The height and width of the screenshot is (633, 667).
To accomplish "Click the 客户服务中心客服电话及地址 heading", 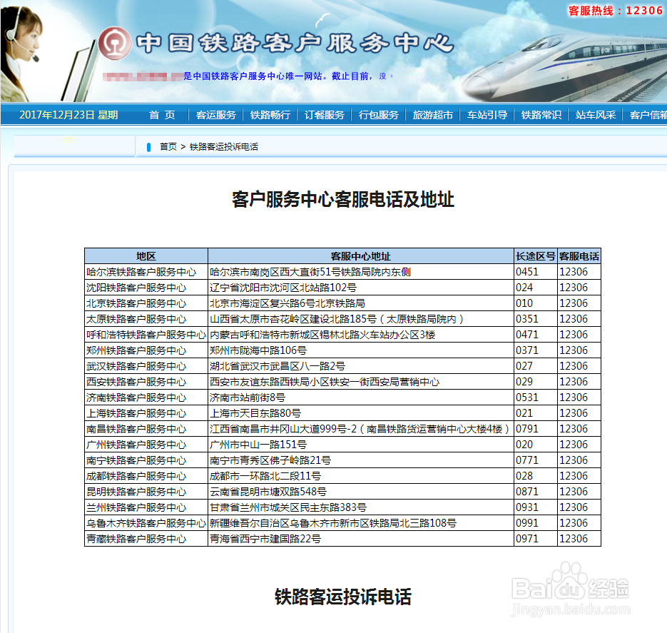I will tap(343, 200).
